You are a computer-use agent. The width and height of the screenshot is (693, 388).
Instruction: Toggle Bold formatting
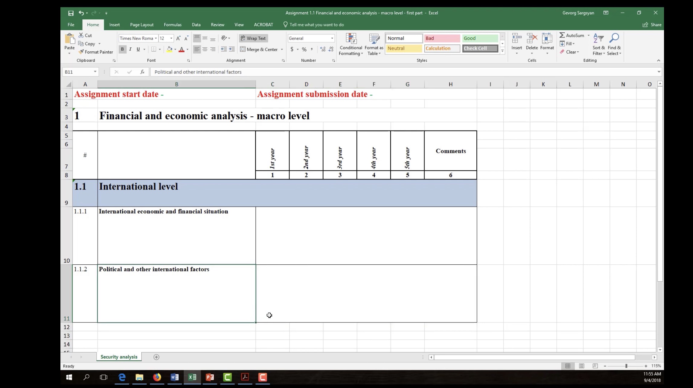click(122, 49)
